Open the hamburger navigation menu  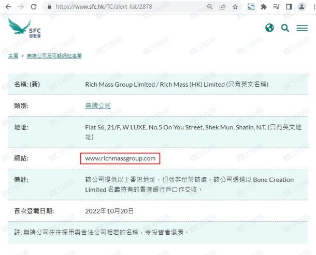(x=302, y=28)
